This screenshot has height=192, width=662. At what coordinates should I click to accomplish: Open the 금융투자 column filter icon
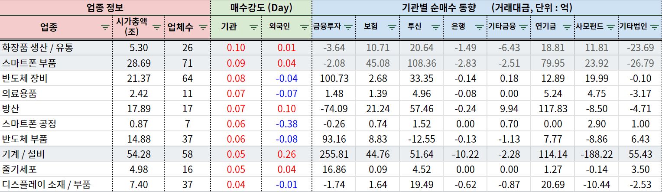coord(348,27)
